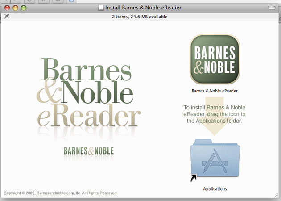The image size is (281, 201).
Task: Close the installer window with red button
Action: (x=7, y=8)
